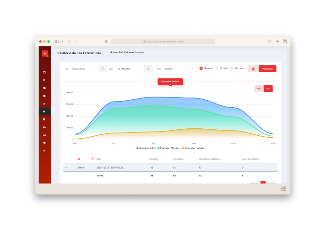Screen dimensions: 326x238
Task: Click the browser share icon
Action: [270, 41]
